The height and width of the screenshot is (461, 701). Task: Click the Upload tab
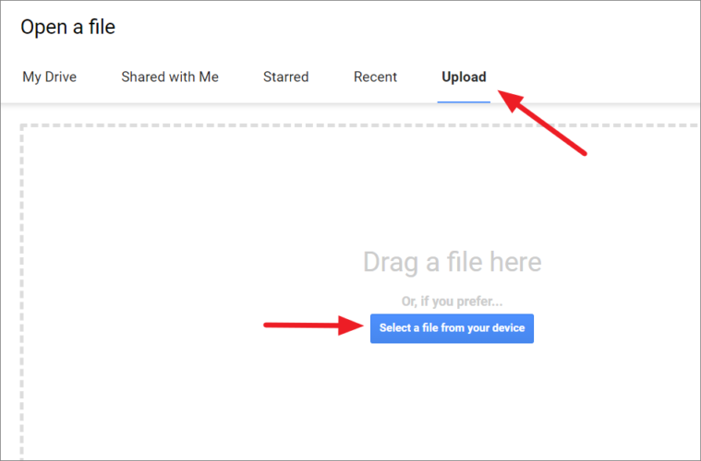click(x=464, y=77)
